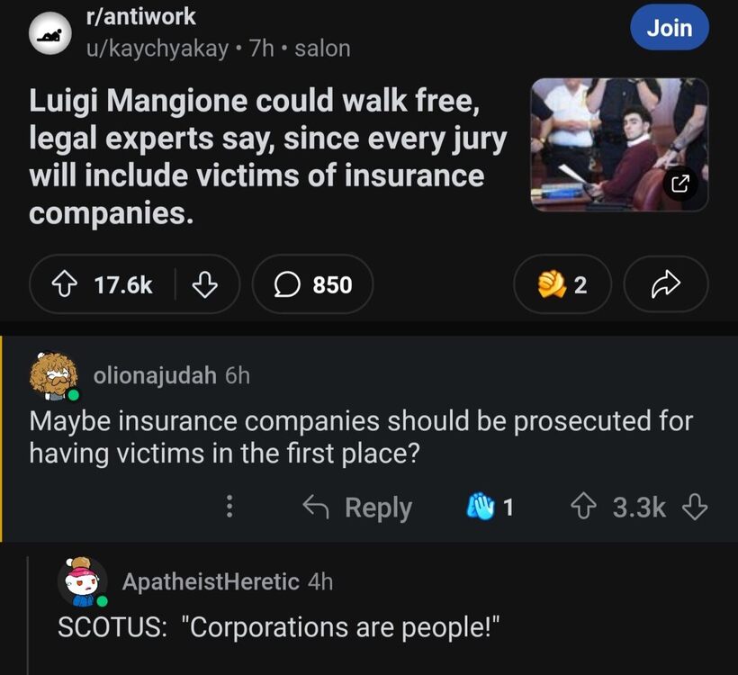Tap the clapping award on comment
738x675 pixels.
click(479, 507)
